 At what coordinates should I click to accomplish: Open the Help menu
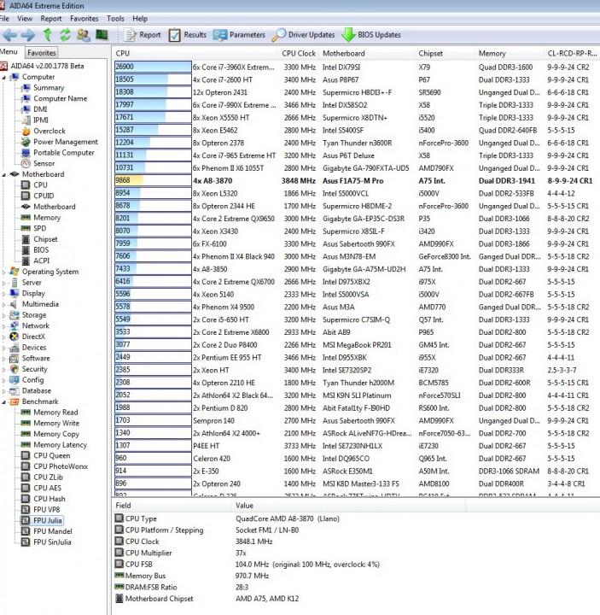tap(140, 19)
